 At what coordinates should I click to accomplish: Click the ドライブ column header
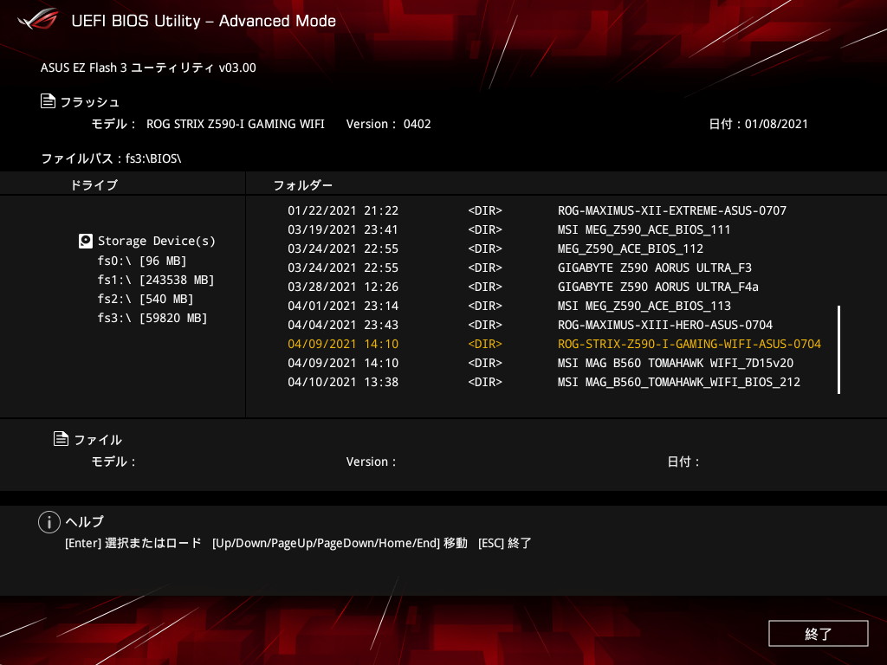tap(94, 185)
